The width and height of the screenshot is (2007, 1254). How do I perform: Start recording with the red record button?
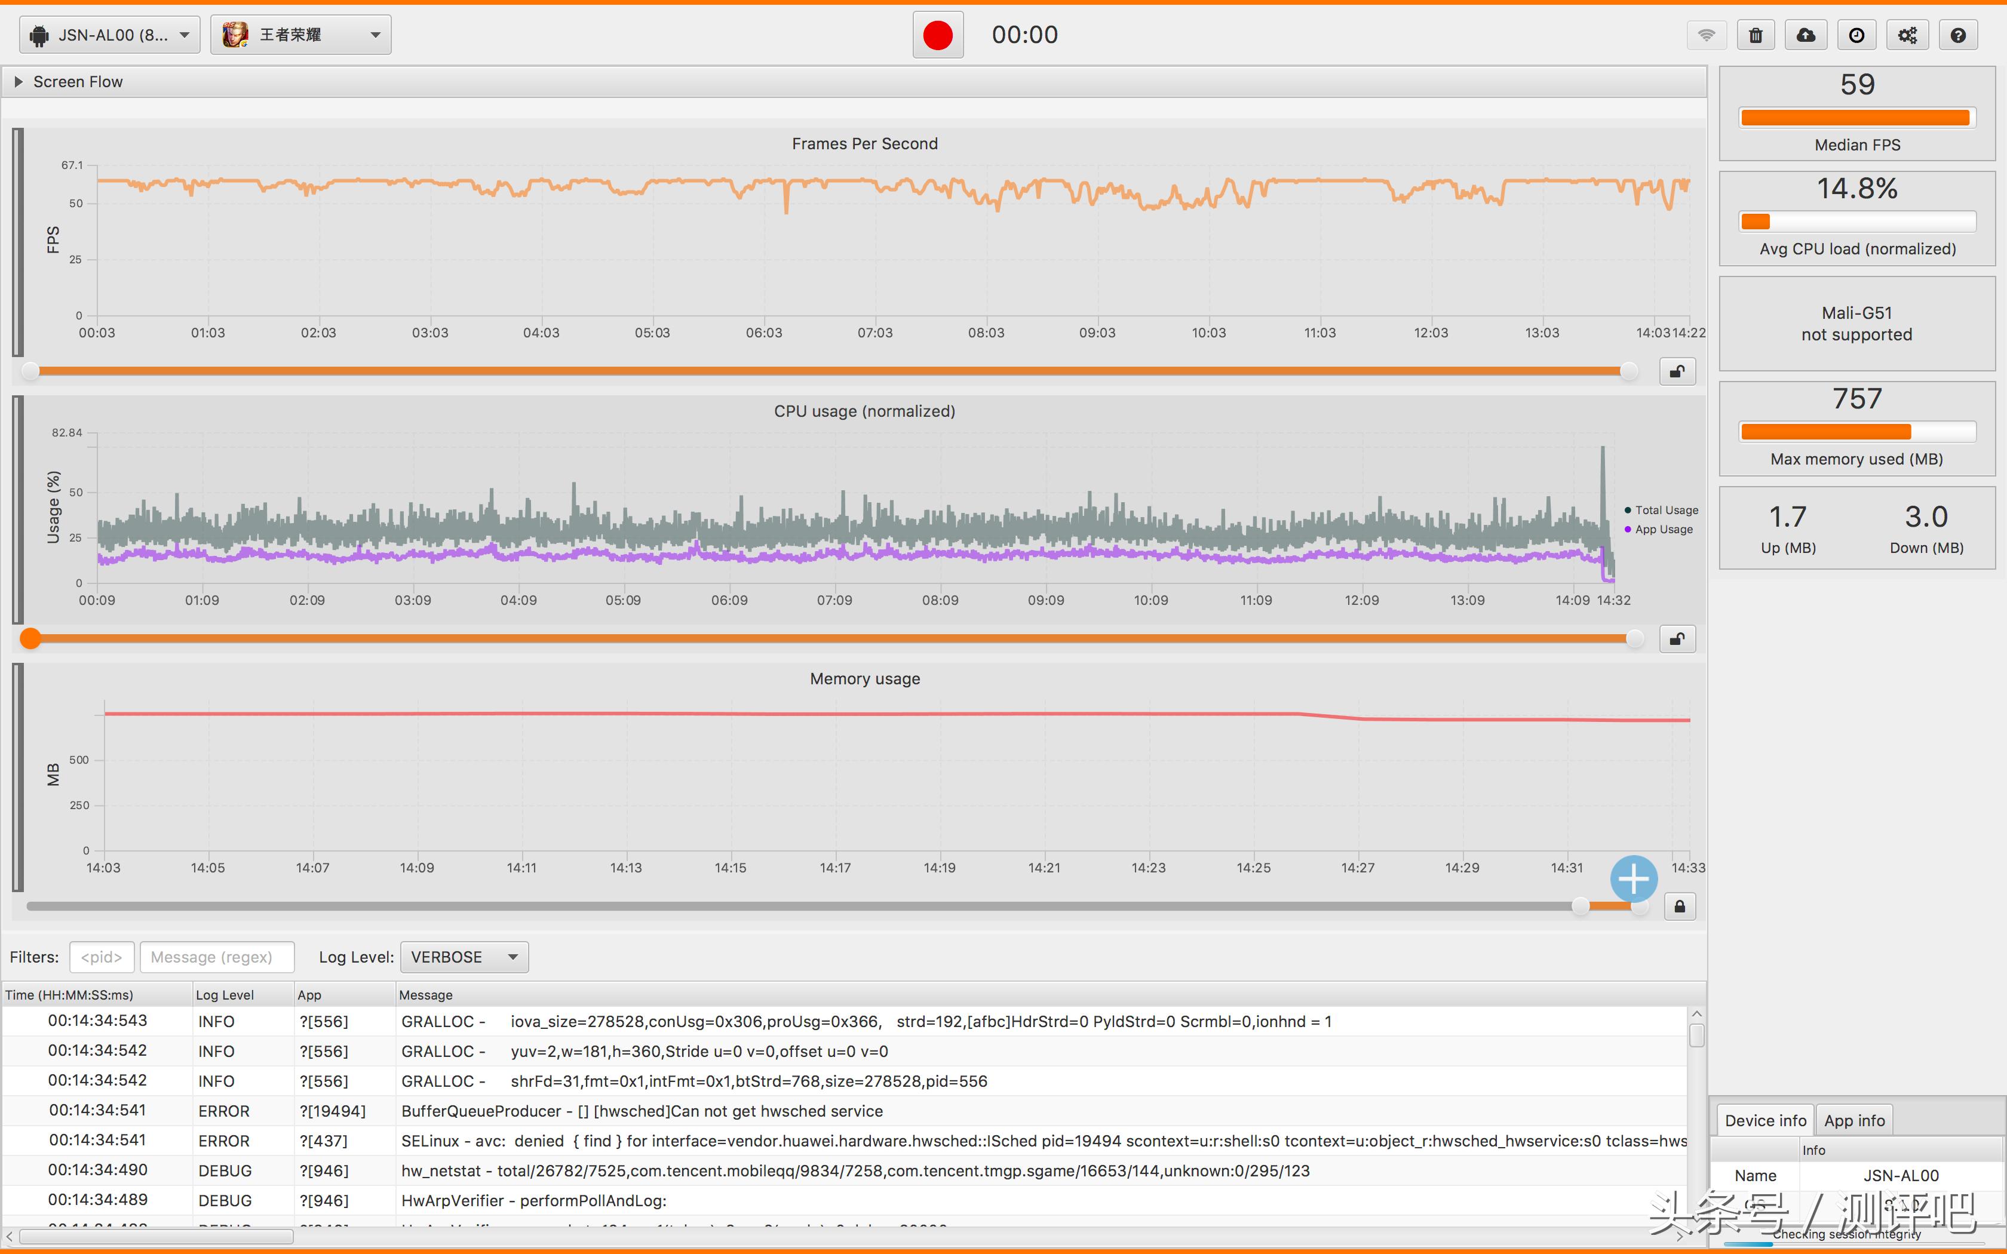(x=938, y=35)
